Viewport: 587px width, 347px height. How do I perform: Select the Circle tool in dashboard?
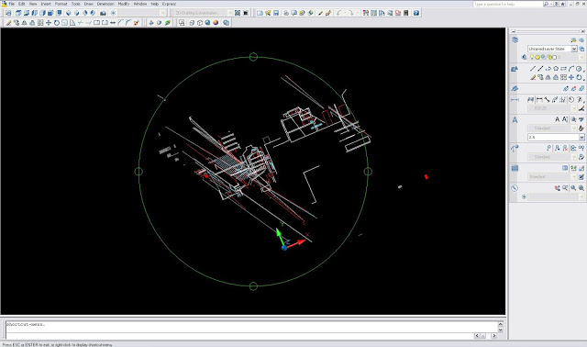(x=579, y=69)
